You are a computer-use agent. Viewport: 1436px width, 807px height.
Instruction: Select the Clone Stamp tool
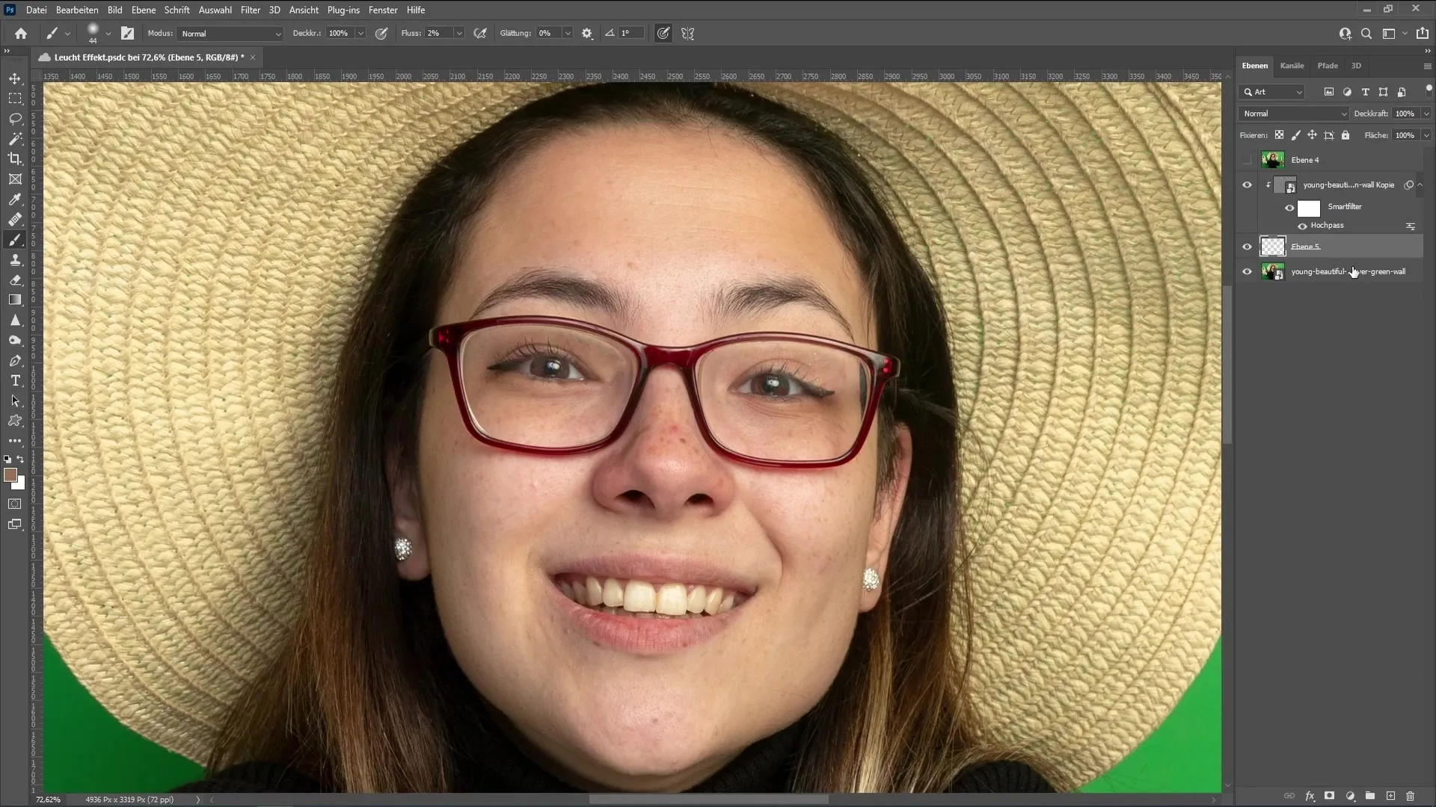(15, 260)
